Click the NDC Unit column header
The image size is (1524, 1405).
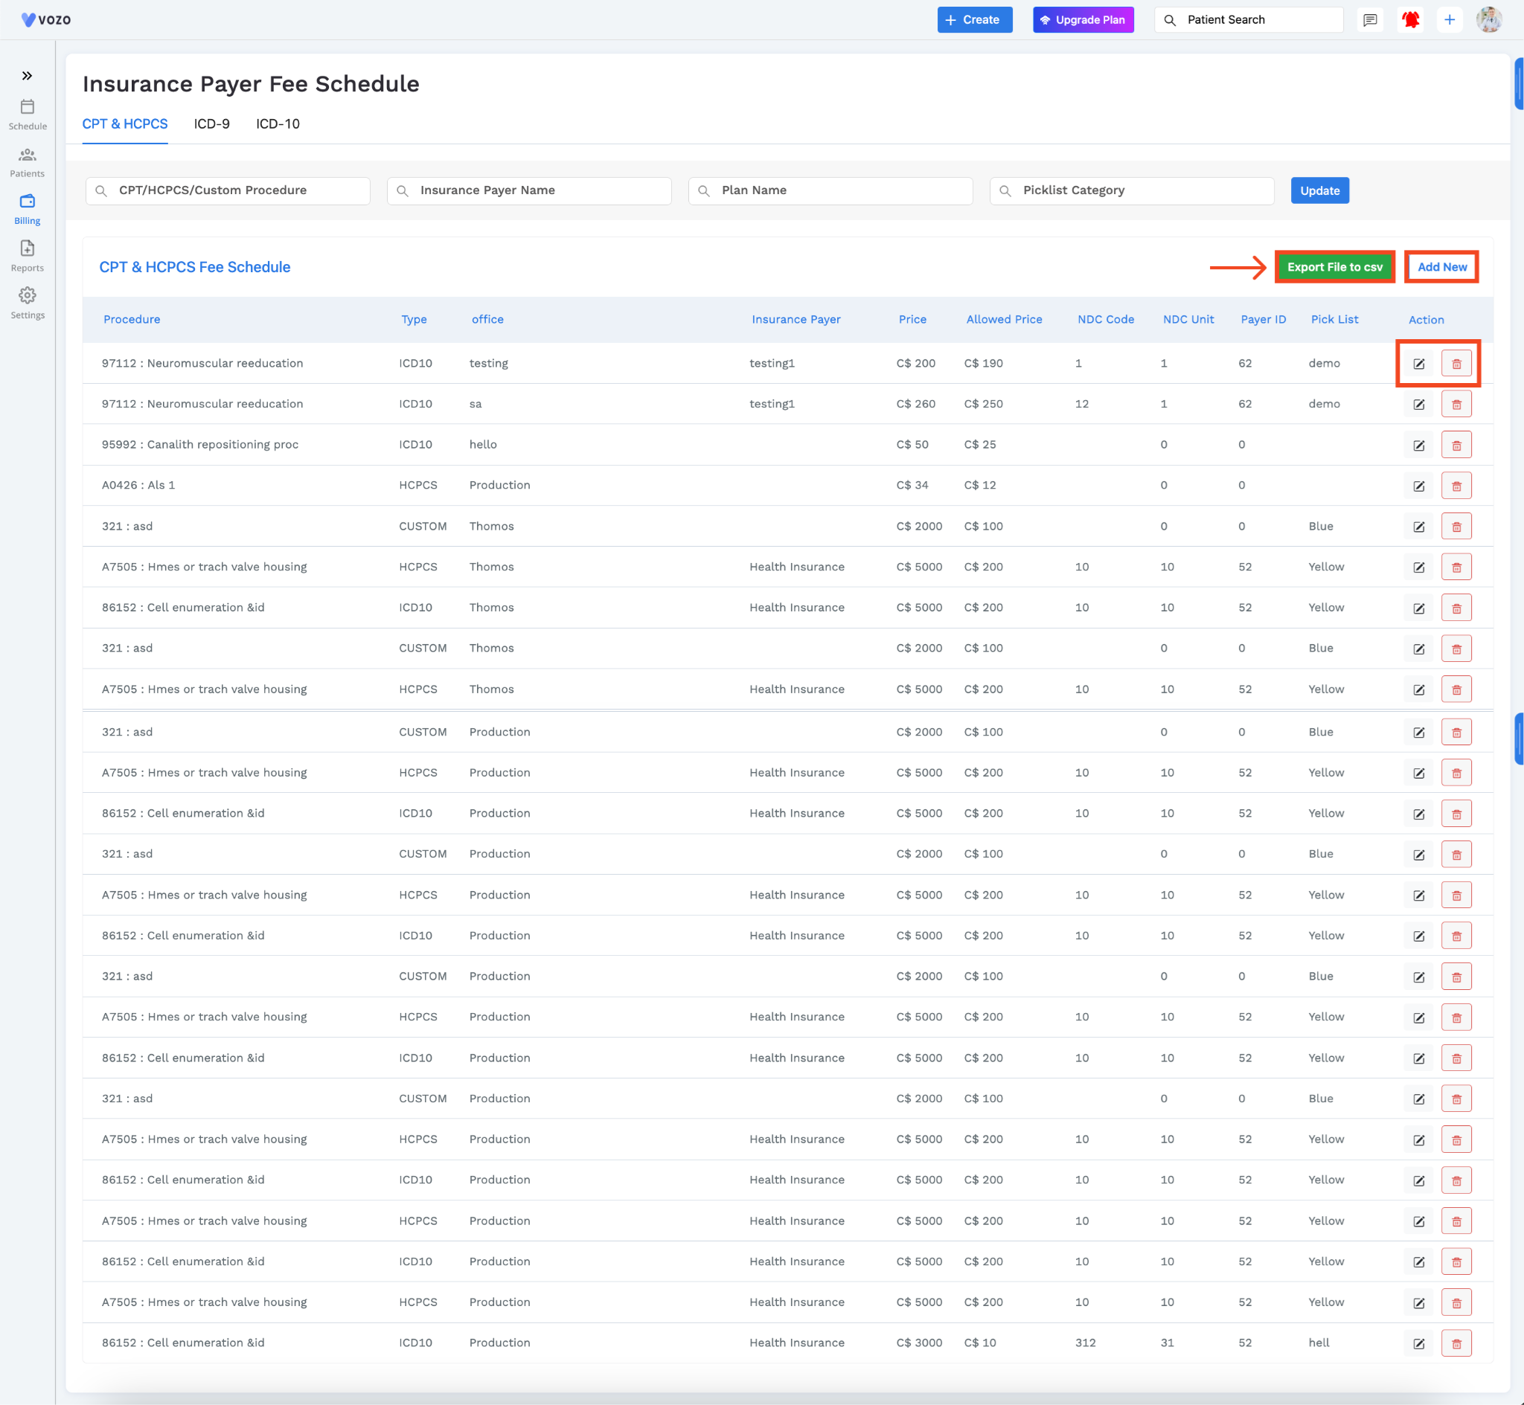pyautogui.click(x=1188, y=319)
